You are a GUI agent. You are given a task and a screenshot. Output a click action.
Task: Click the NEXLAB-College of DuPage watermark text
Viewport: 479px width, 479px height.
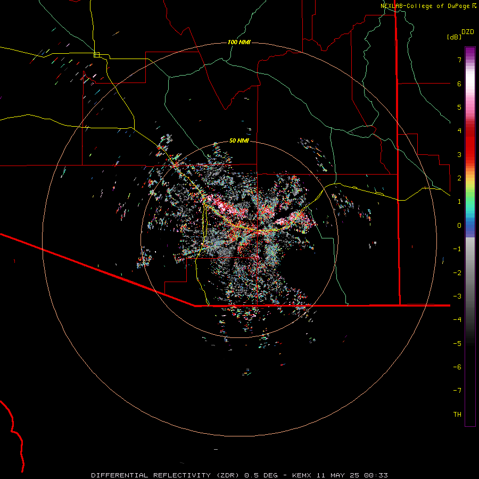(428, 6)
